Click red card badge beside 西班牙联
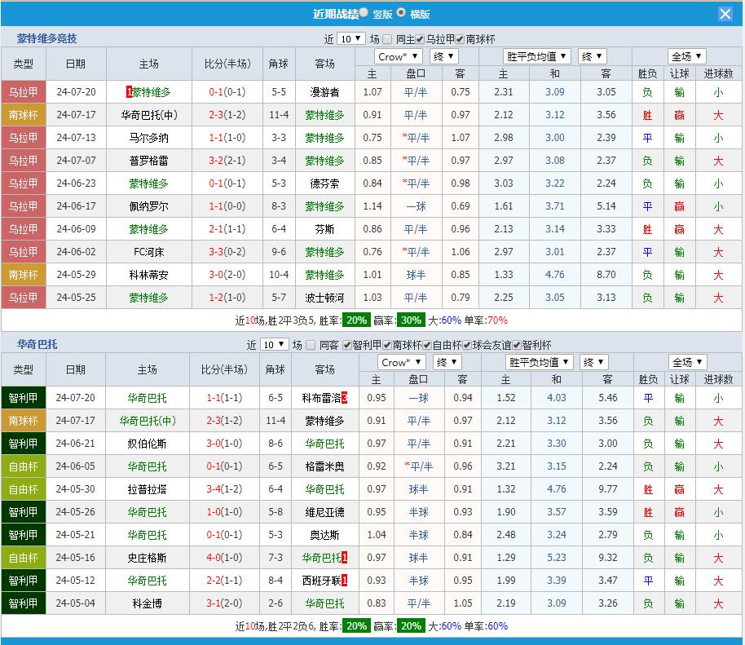This screenshot has height=645, width=745. pos(344,581)
